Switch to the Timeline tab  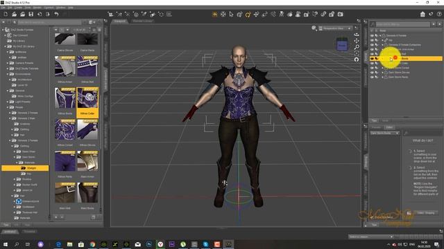click(29, 232)
